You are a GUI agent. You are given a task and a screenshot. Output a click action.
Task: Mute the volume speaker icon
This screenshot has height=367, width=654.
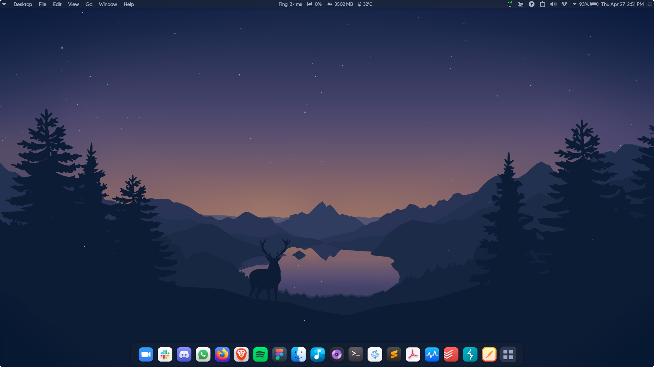(x=553, y=4)
